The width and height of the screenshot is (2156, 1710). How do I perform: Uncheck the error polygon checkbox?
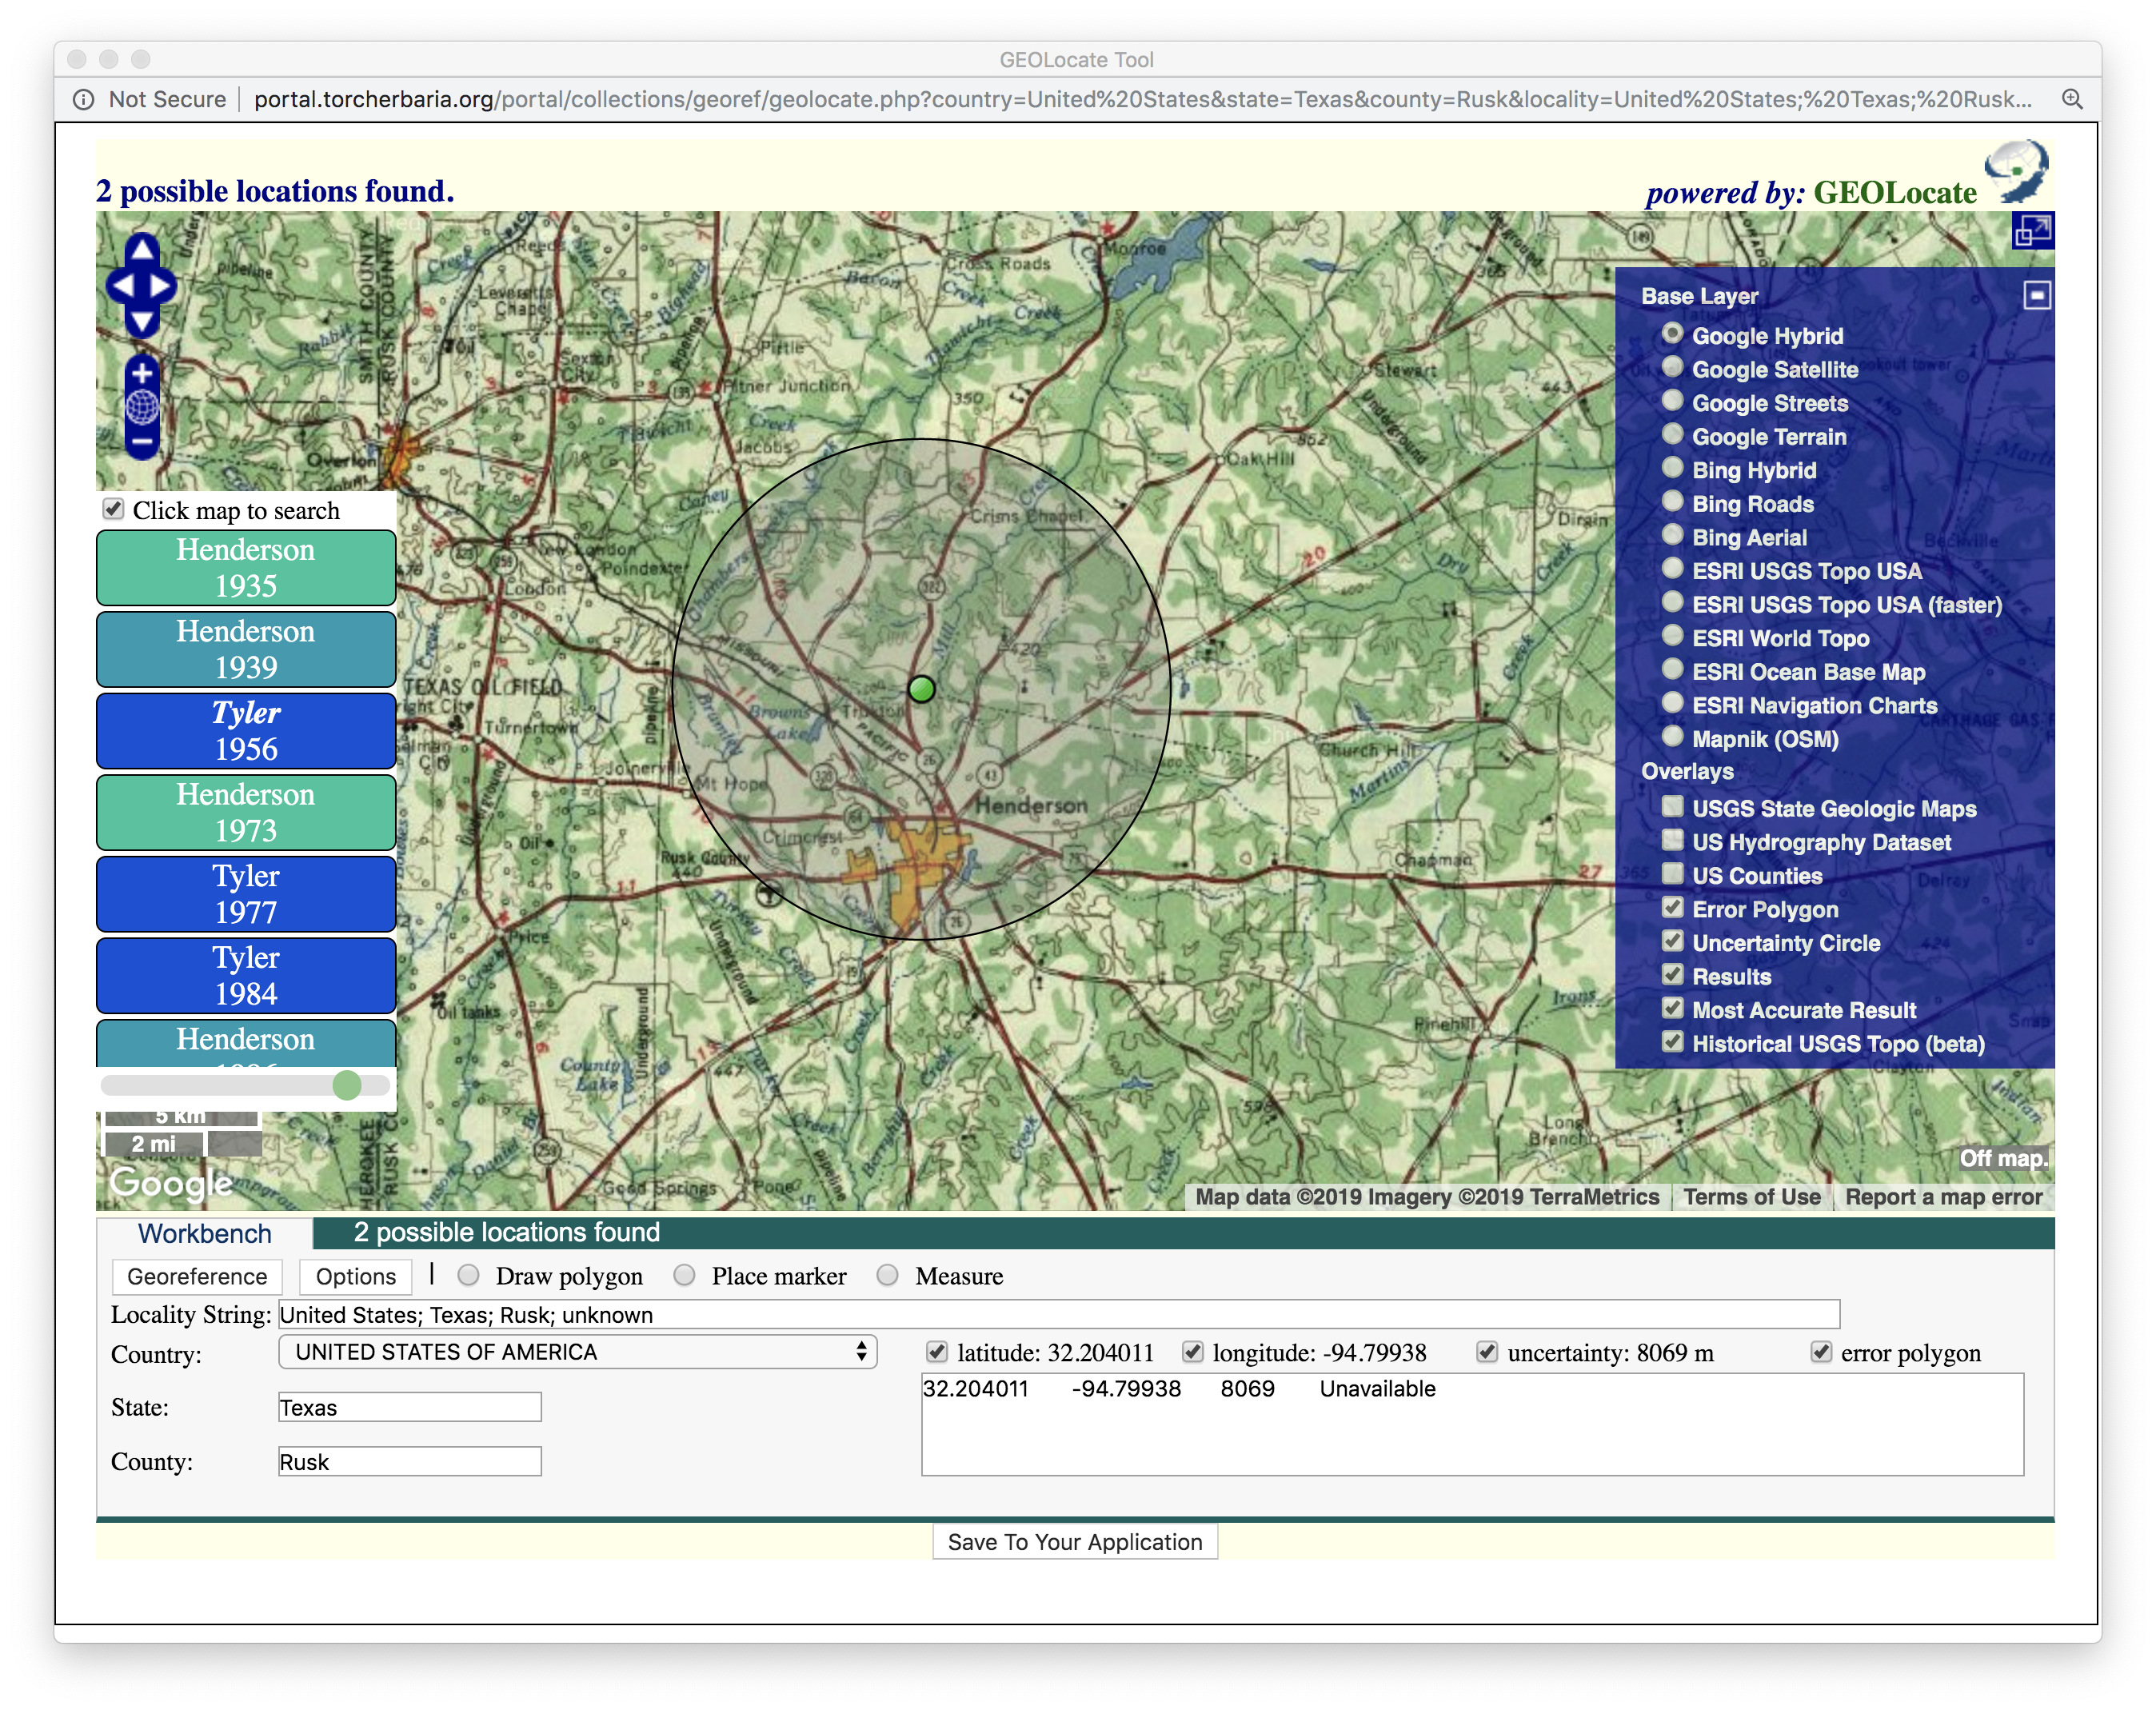click(1821, 1352)
